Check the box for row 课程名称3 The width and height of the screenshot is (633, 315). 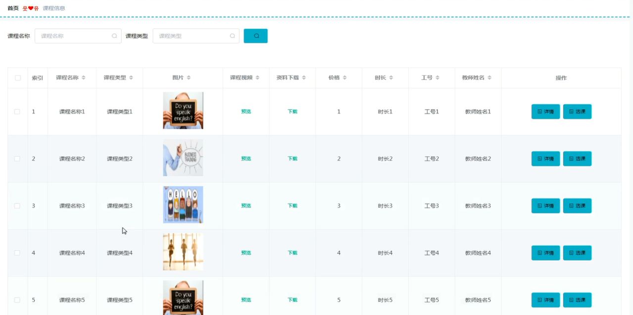17,205
